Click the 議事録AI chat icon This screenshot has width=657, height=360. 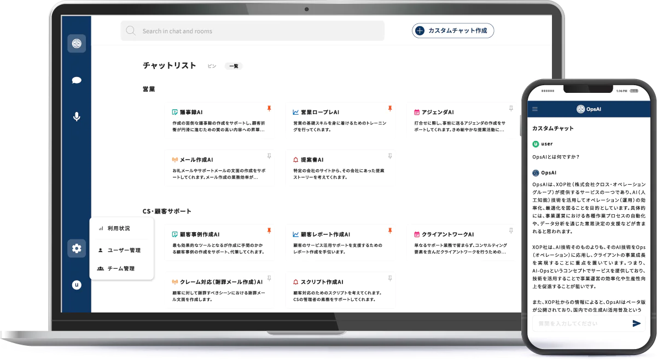pos(175,112)
